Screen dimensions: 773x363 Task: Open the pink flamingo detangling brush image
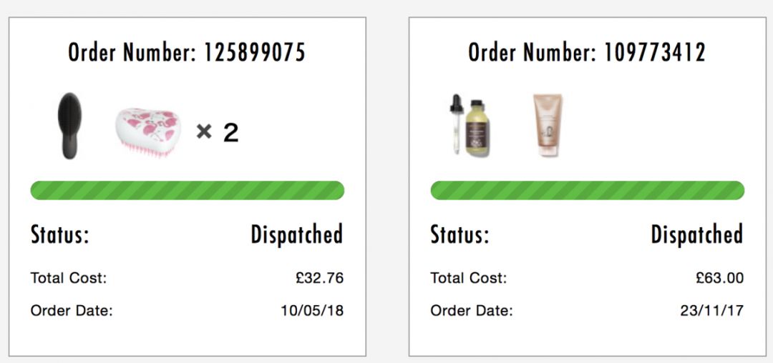click(x=147, y=131)
